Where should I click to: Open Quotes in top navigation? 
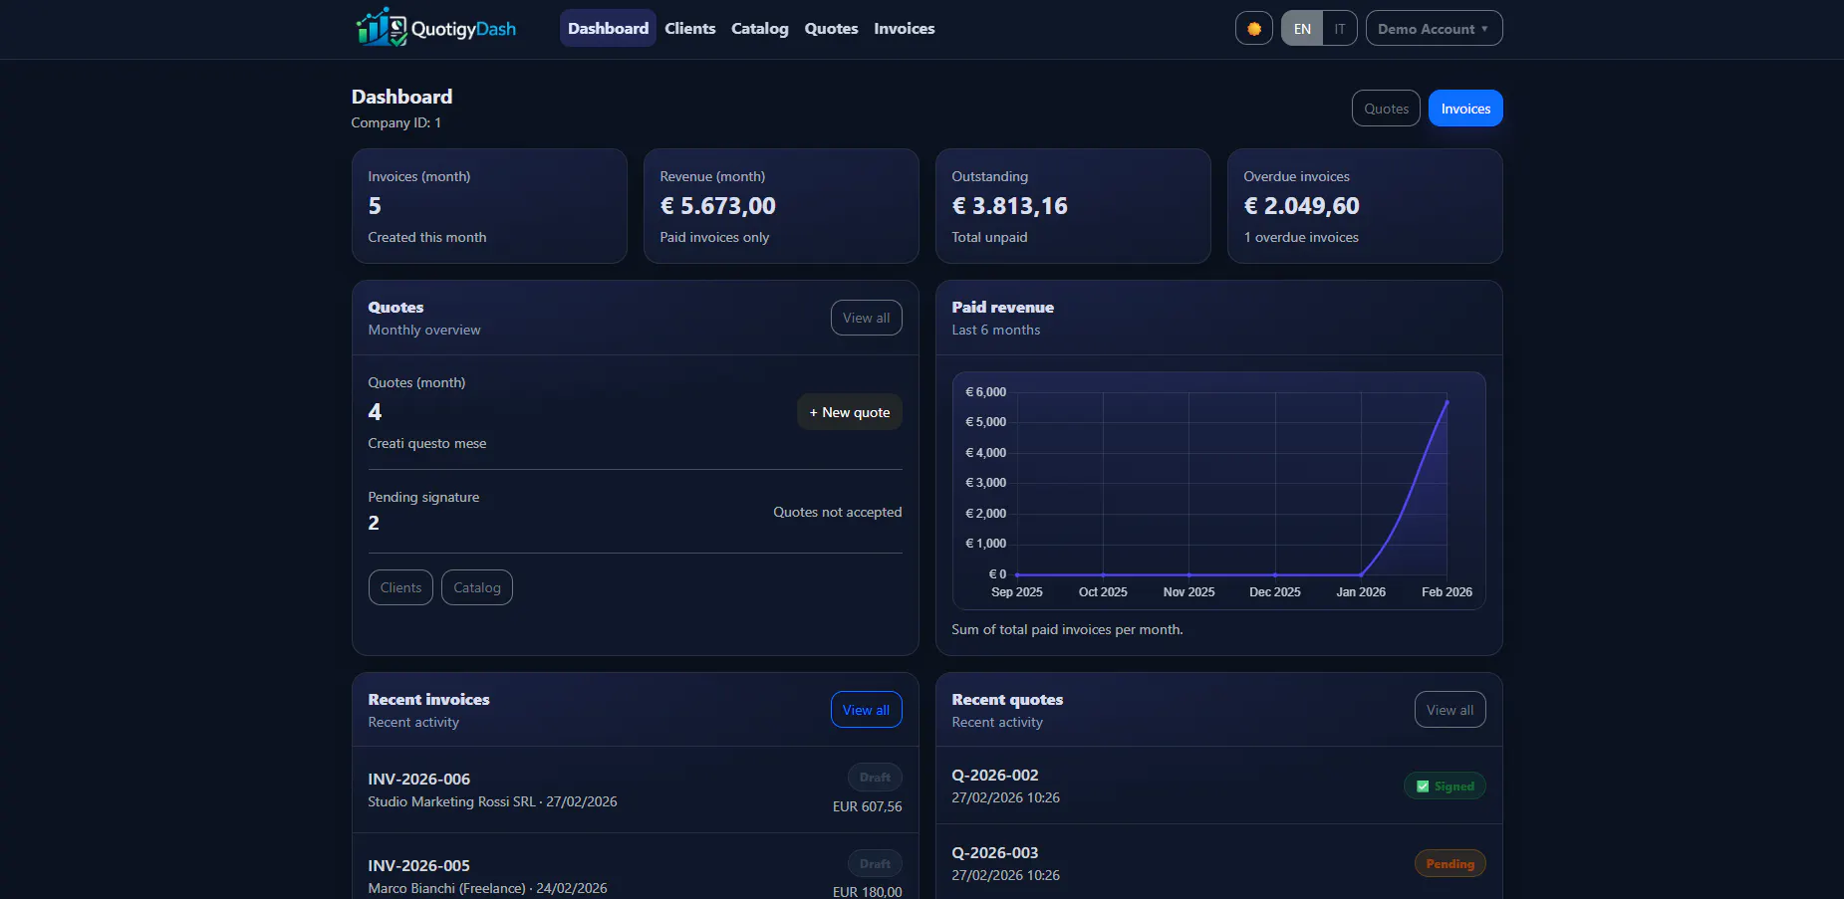tap(831, 28)
